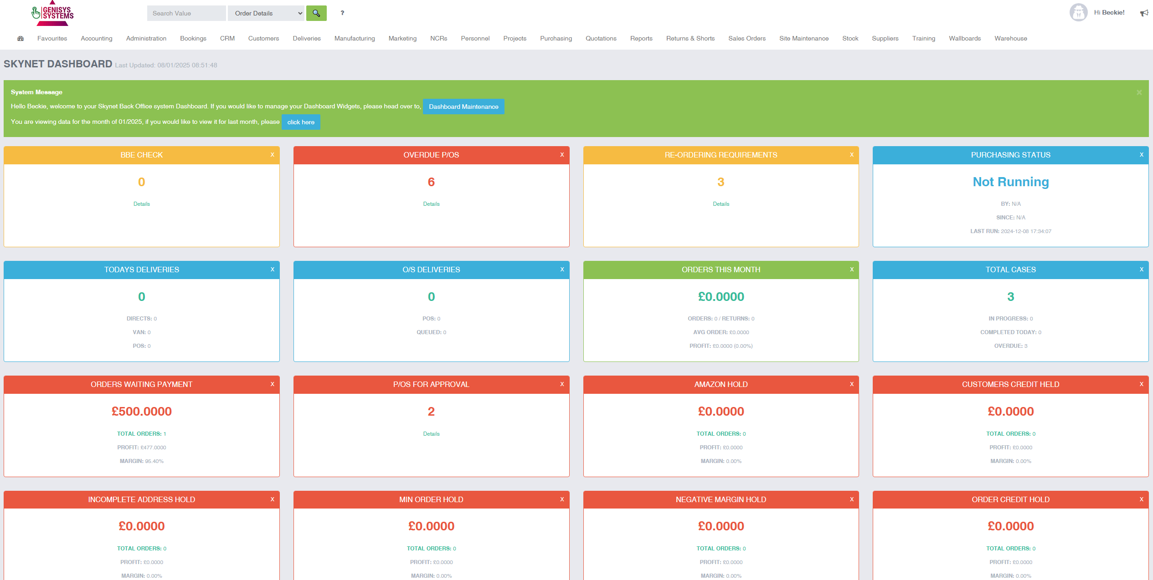The height and width of the screenshot is (580, 1153).
Task: Click Beckie's user avatar icon
Action: click(x=1078, y=12)
